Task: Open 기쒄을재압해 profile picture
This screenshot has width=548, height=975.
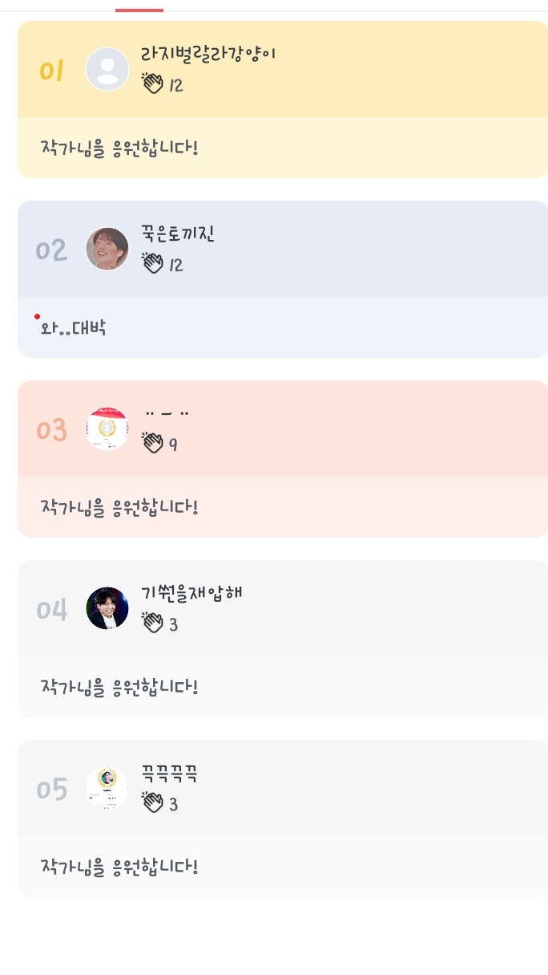Action: point(107,608)
